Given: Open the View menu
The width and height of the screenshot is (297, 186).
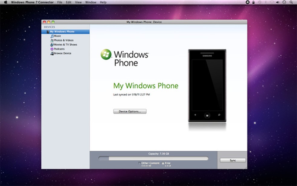Looking at the screenshot, I should [x=78, y=2].
